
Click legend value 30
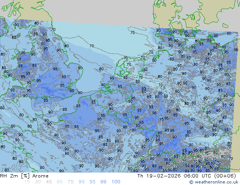pos(38,182)
